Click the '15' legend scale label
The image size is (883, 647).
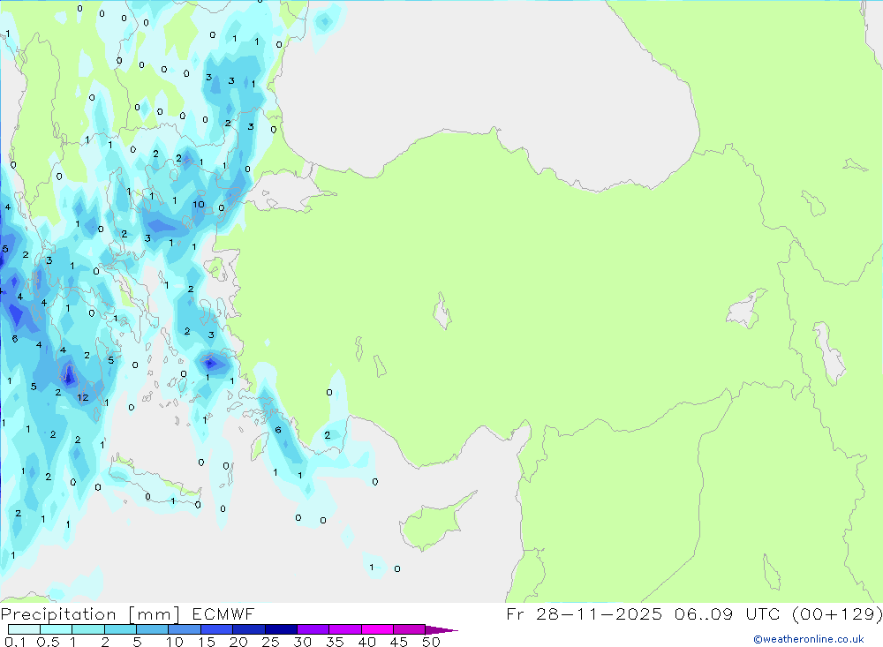point(207,642)
